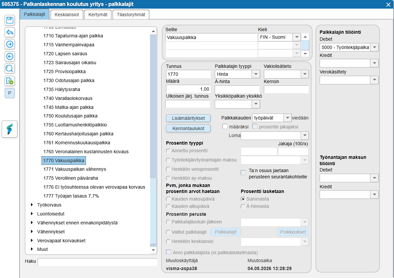Viewport: 394px width, 278px height.
Task: Select Annettu prosentti radio button
Action: click(168, 151)
